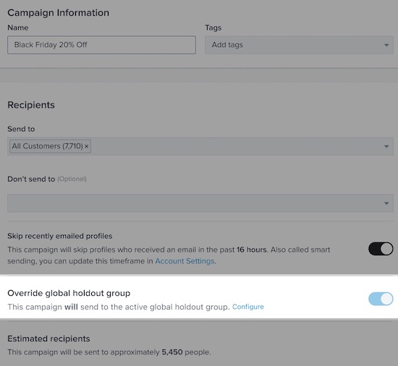Click the Estimated recipients heading
398x366 pixels.
48,339
